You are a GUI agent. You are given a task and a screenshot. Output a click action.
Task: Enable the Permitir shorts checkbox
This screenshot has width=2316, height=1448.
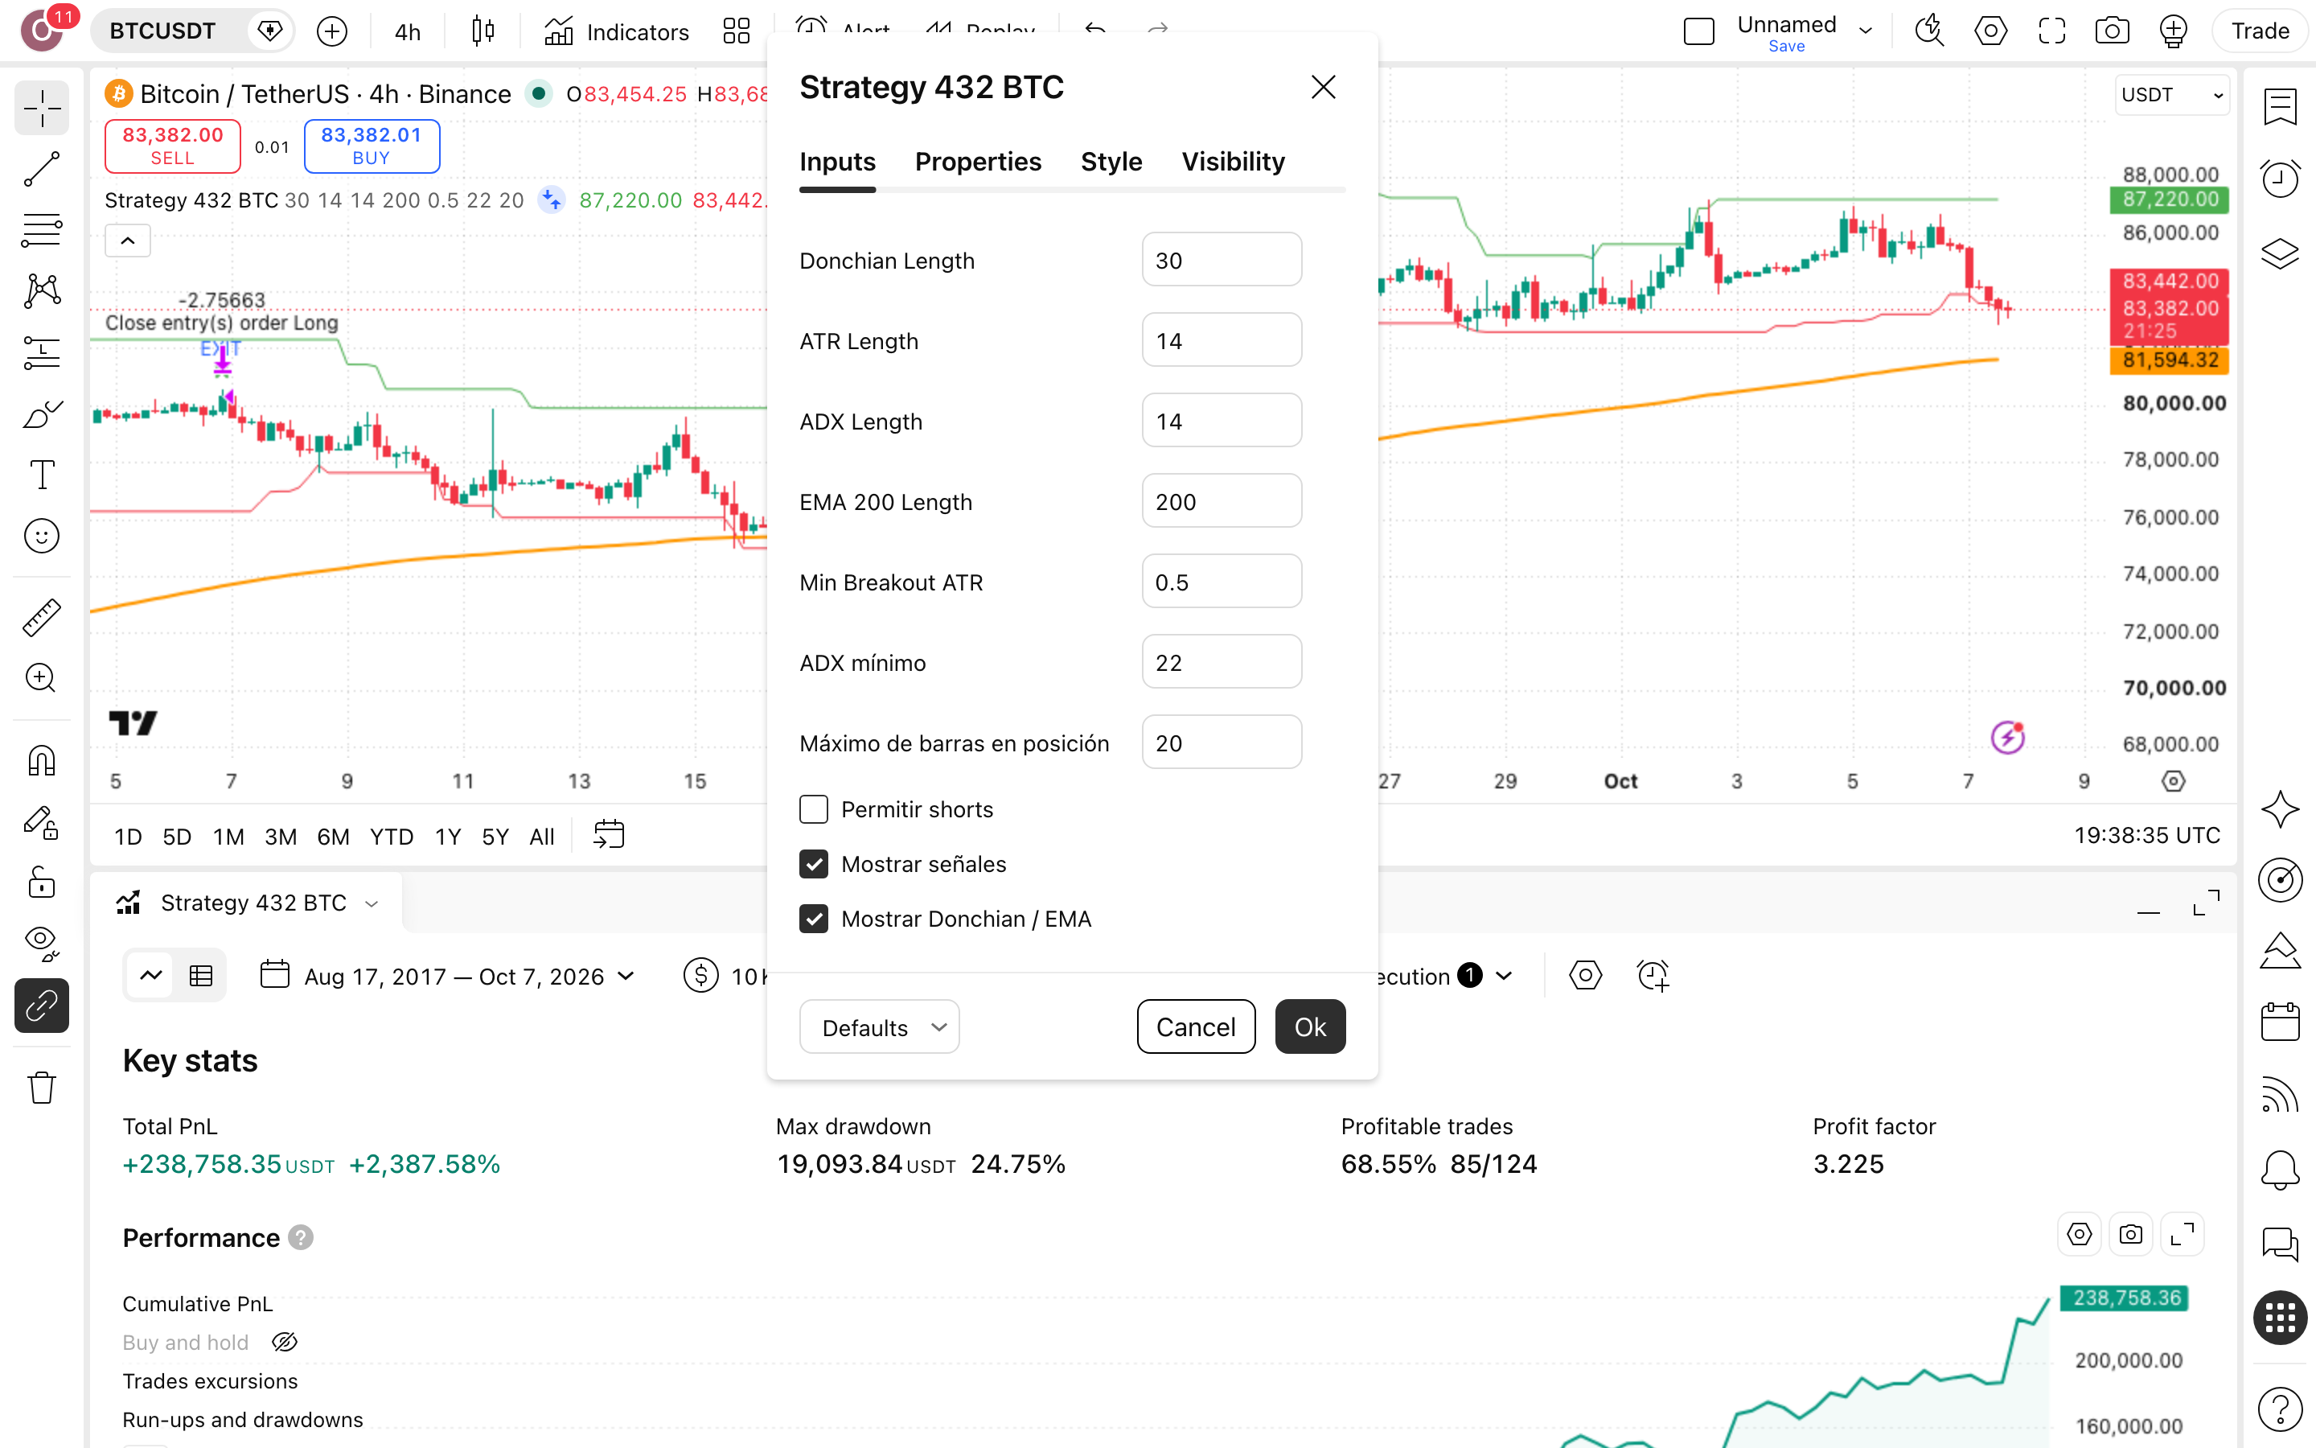click(x=814, y=809)
